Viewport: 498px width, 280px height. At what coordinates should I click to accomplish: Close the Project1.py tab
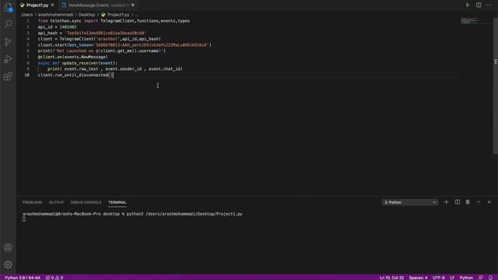click(x=52, y=5)
